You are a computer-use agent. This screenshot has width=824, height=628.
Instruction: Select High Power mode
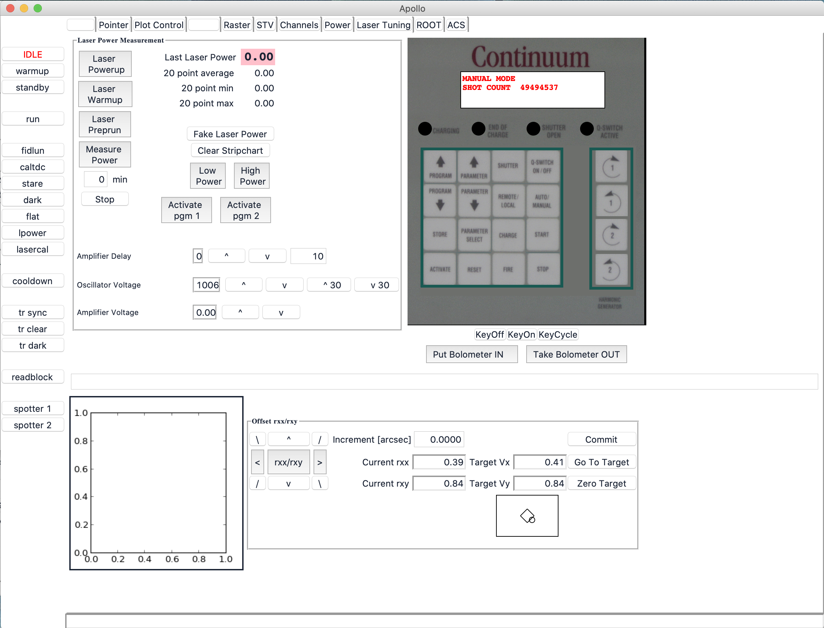(x=252, y=176)
